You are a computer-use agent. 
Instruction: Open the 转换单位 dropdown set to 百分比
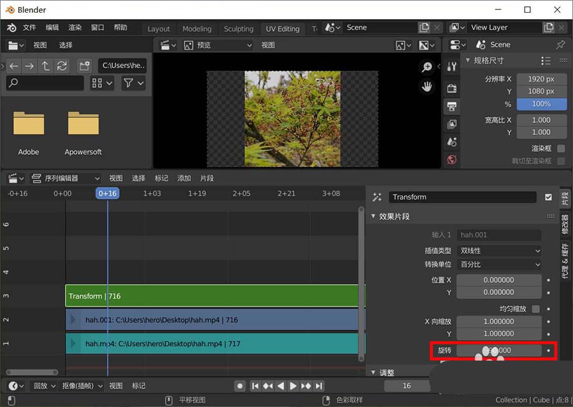[499, 264]
